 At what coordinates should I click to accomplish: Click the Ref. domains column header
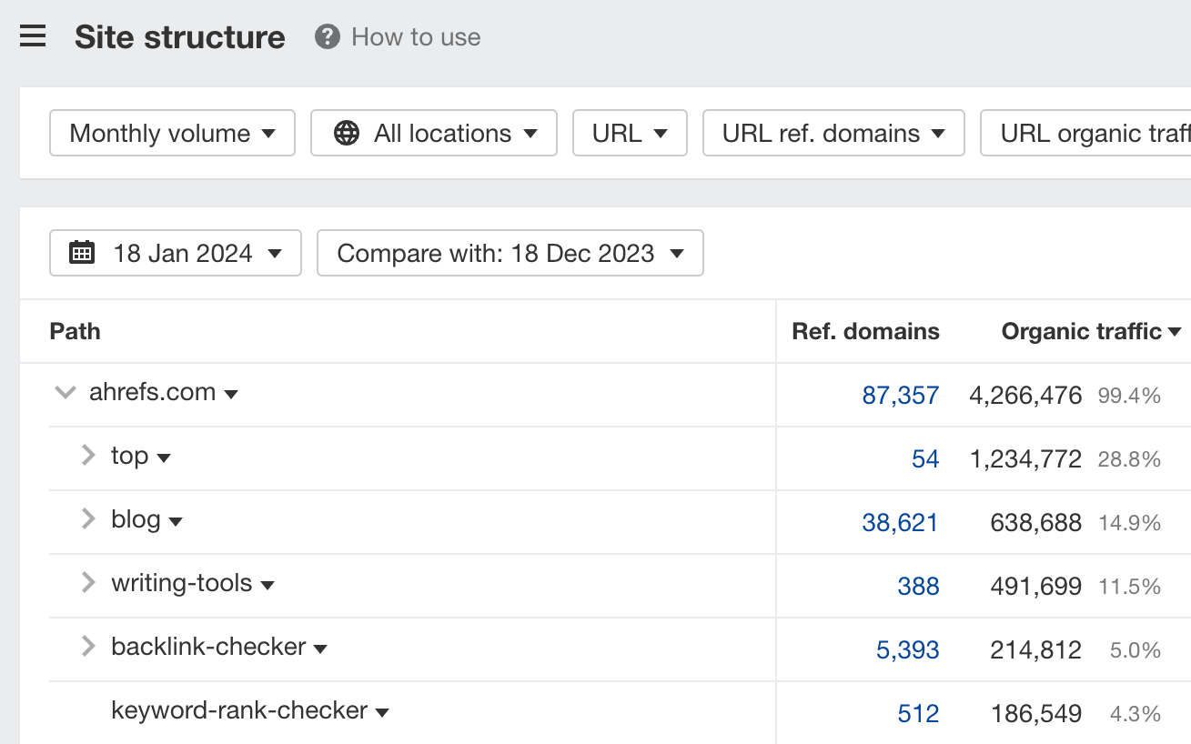[x=865, y=332]
